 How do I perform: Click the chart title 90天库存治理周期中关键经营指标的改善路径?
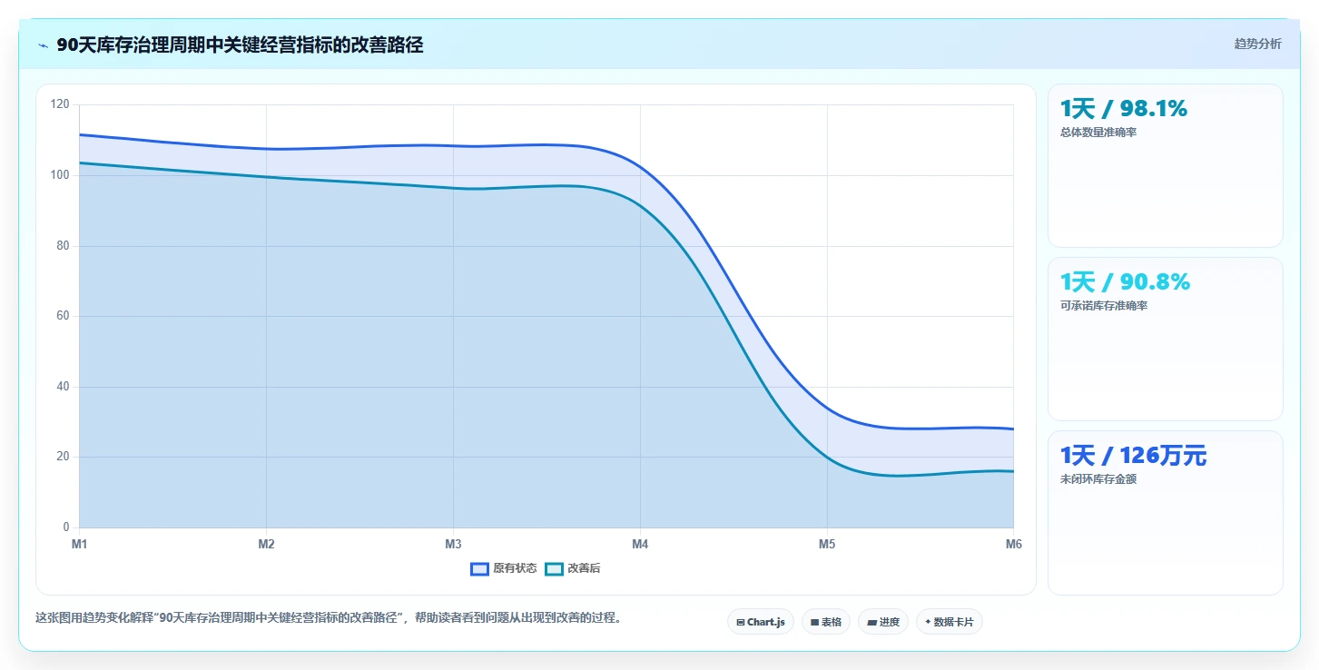[x=240, y=45]
